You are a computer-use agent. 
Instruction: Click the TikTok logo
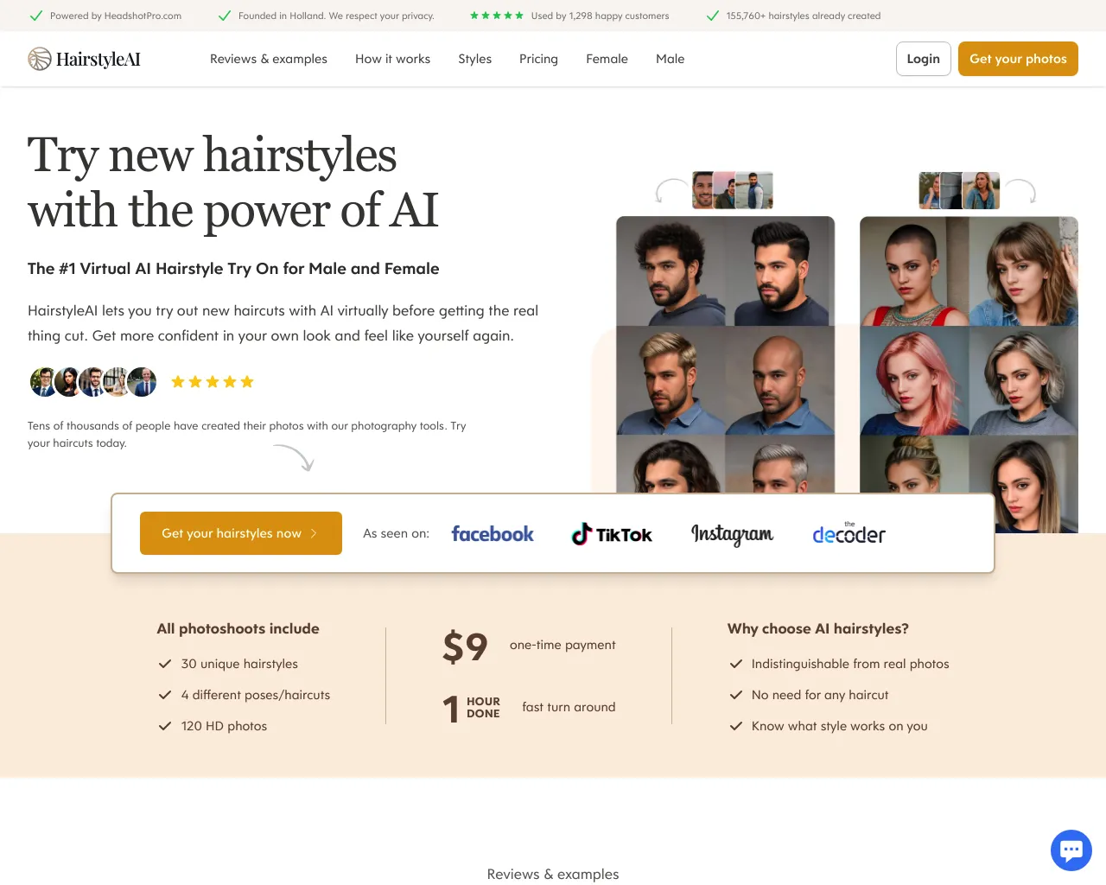(612, 534)
